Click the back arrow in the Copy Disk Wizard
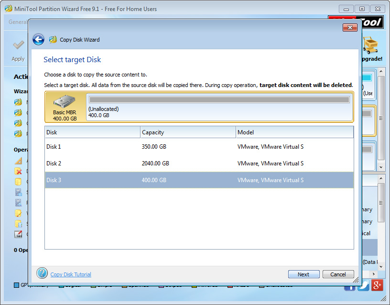Image resolution: width=390 pixels, height=305 pixels. 38,39
